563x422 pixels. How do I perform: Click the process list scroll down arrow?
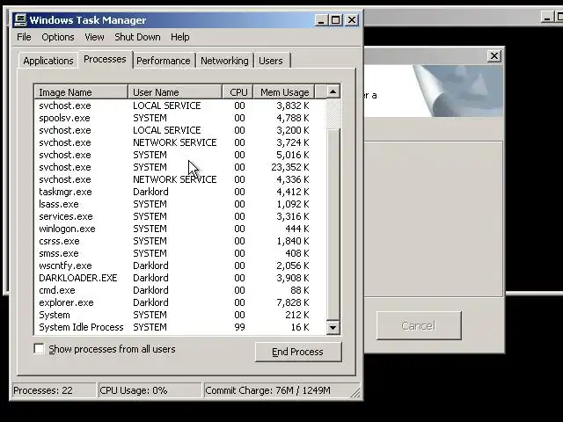click(333, 327)
